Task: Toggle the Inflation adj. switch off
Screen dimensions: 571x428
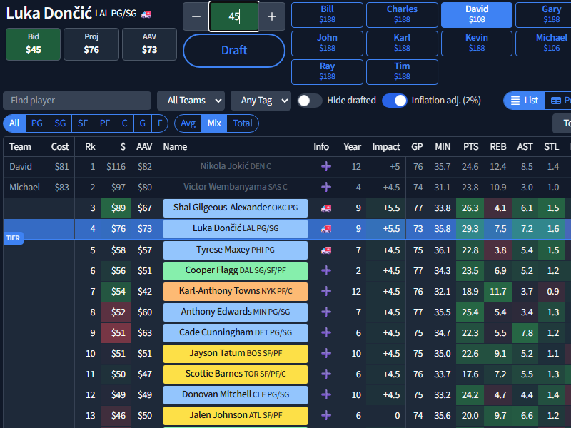Action: pos(395,101)
